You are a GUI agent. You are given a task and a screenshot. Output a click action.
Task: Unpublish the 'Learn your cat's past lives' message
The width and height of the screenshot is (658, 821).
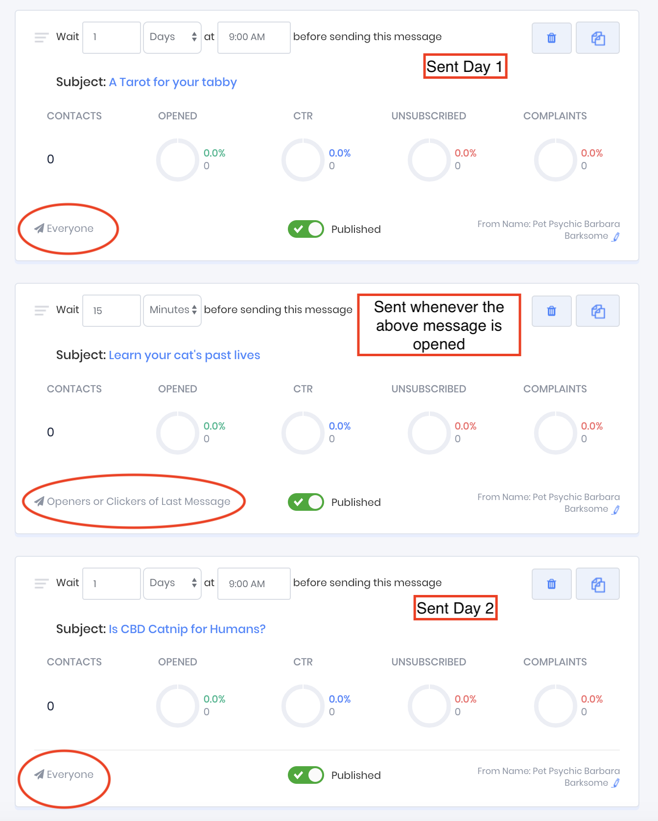pos(306,502)
